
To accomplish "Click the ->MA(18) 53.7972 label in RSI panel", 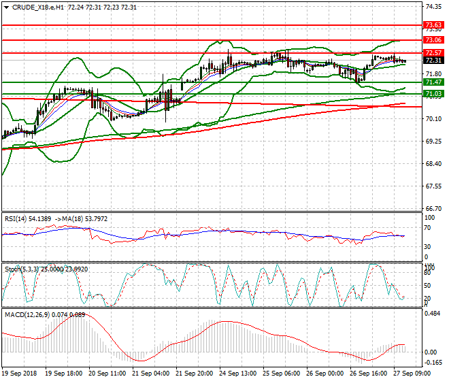I will 82,219.
